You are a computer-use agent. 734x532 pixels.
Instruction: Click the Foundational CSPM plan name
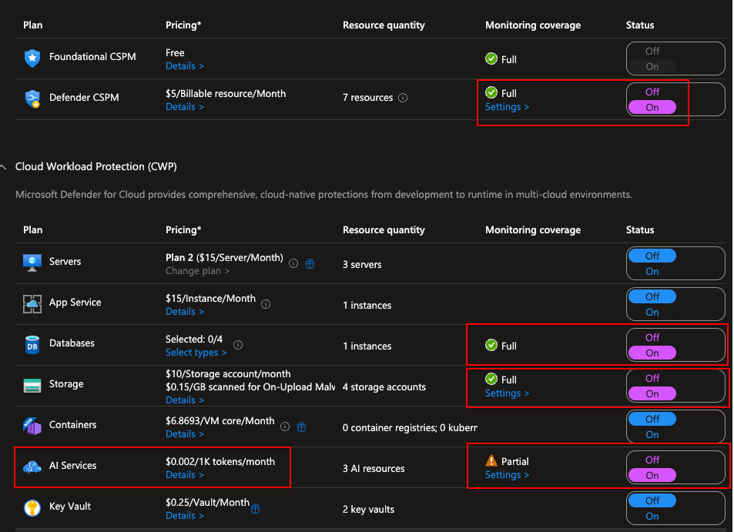[x=92, y=57]
